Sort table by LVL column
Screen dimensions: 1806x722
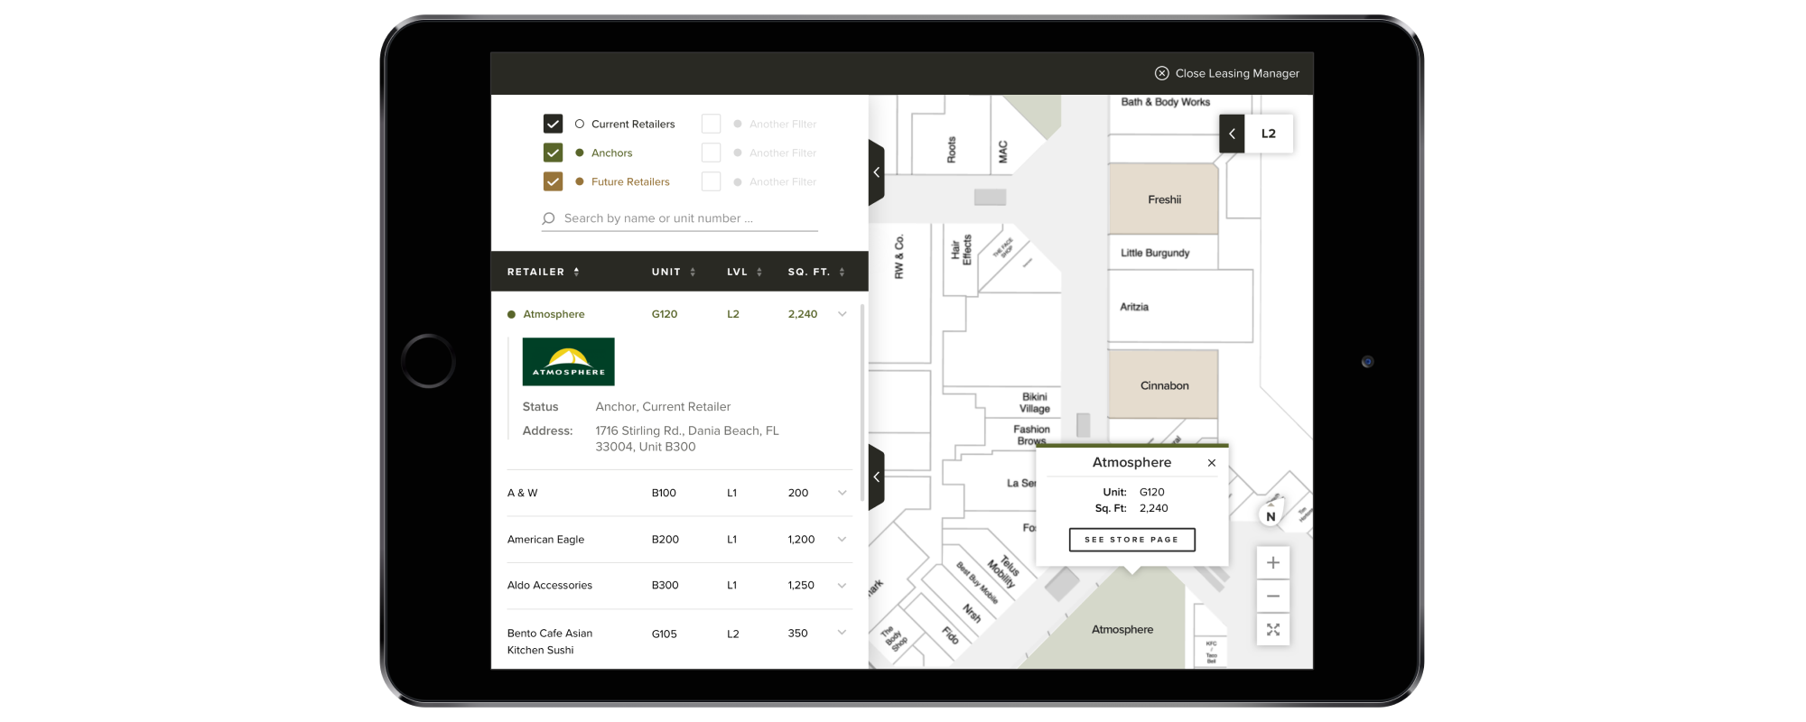[x=745, y=272]
